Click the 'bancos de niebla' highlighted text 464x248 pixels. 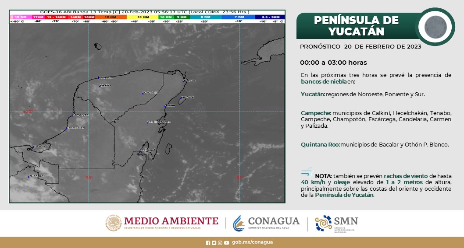(x=324, y=82)
